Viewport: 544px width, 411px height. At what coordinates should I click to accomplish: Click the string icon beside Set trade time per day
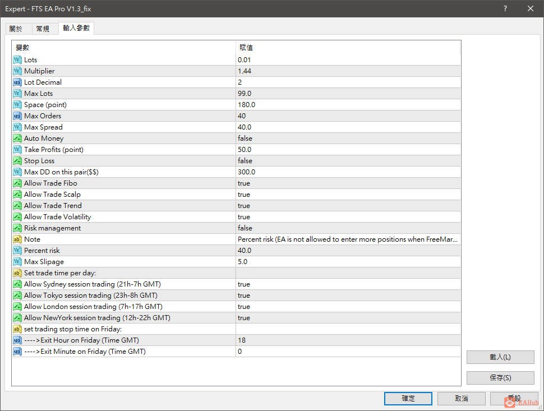(17, 273)
